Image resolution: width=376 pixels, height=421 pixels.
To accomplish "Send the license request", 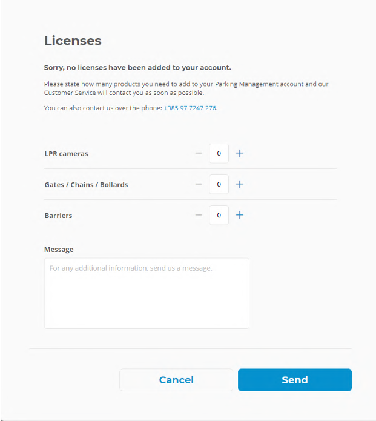I will point(295,380).
